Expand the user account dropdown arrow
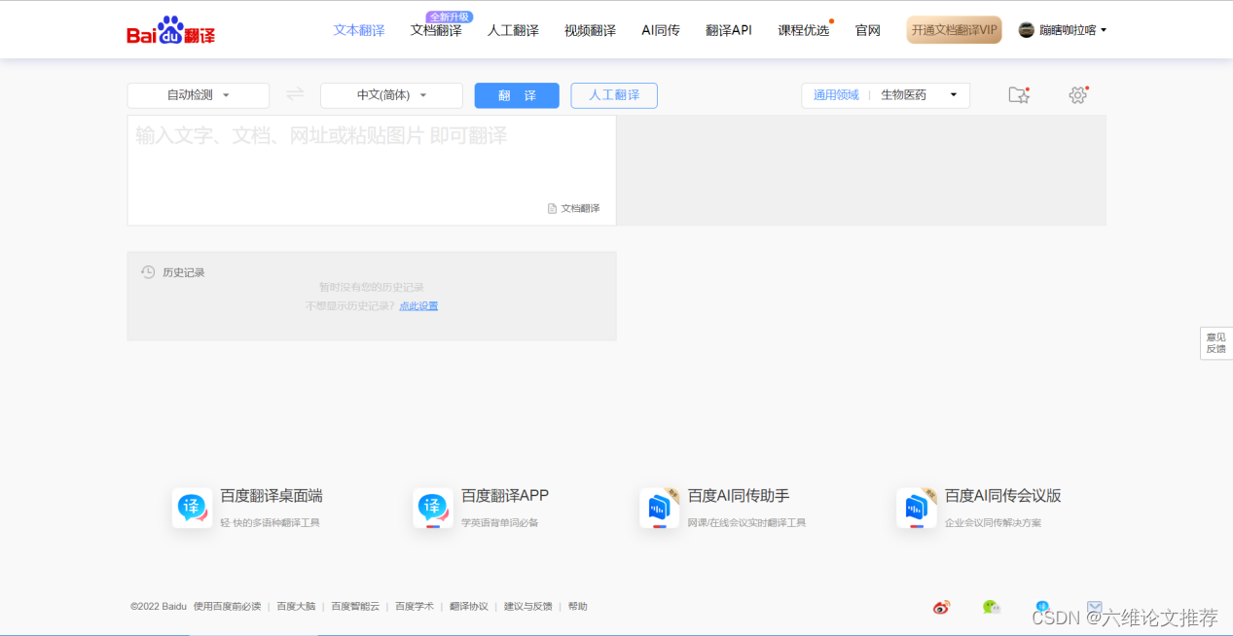The width and height of the screenshot is (1233, 636). tap(1104, 30)
